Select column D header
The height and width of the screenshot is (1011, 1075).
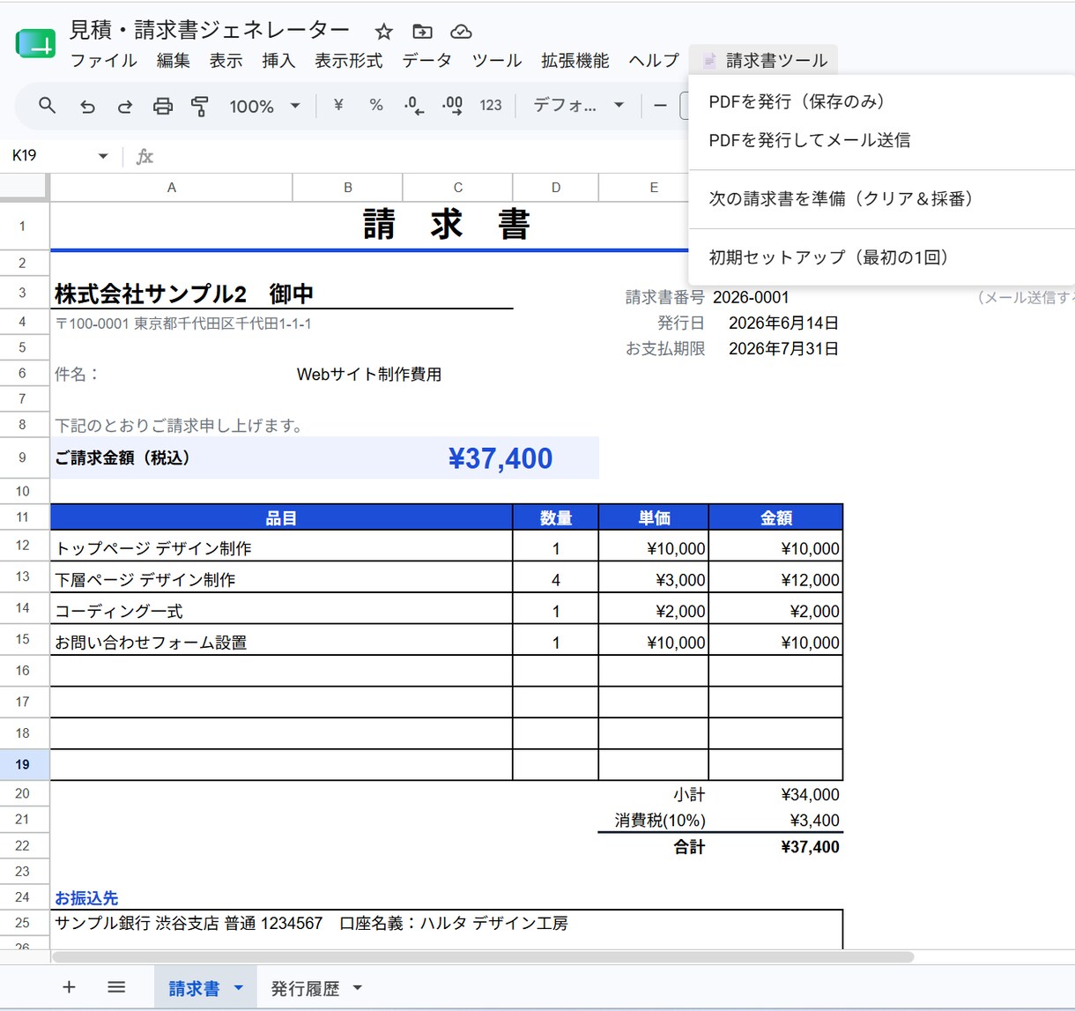pos(555,187)
